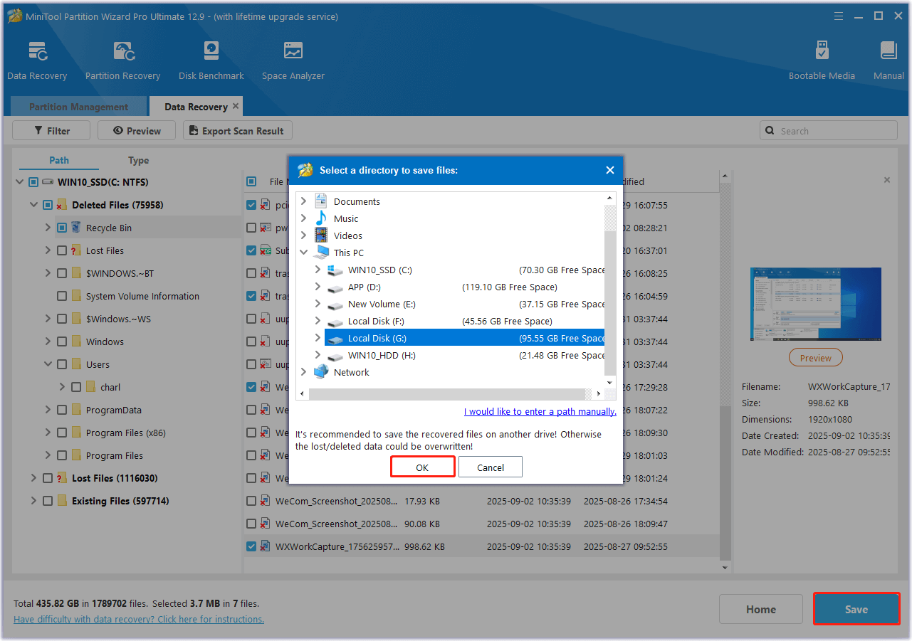The image size is (912, 641).
Task: Toggle the Deleted Files (75958) checkbox
Action: 48,205
